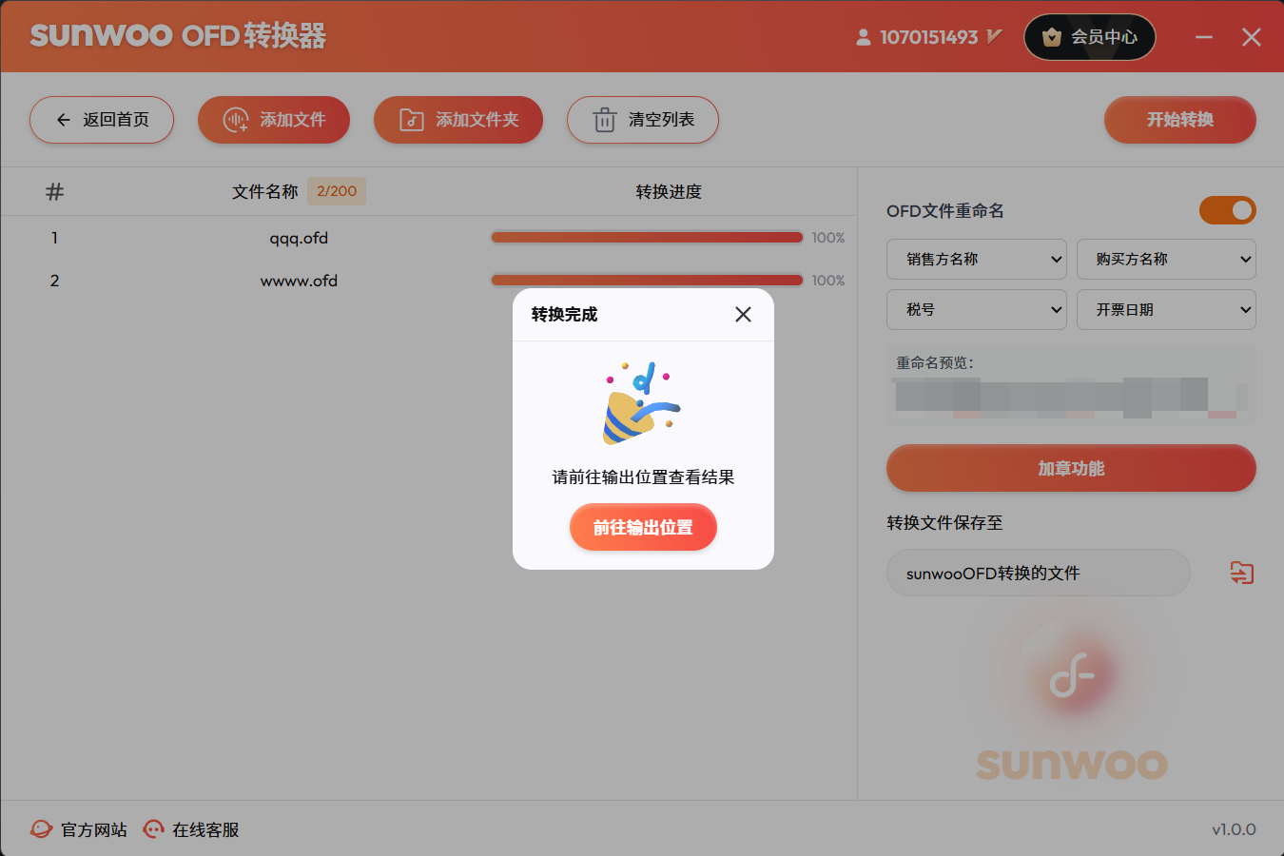
Task: Click the 添加文件夹 button
Action: (458, 120)
